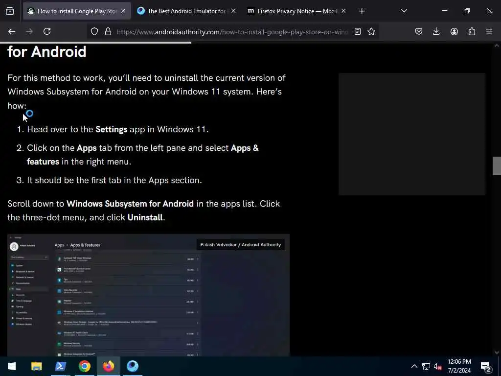The height and width of the screenshot is (376, 501).
Task: Click the androidauthority.com address bar
Action: tap(232, 32)
